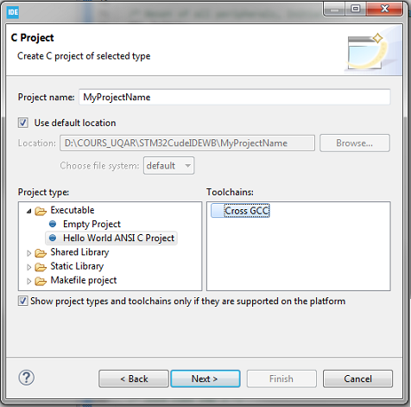
Task: Open the help question mark icon
Action: tap(27, 378)
